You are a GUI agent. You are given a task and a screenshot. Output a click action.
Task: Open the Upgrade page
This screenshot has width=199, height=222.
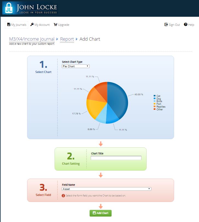[x=61, y=25]
